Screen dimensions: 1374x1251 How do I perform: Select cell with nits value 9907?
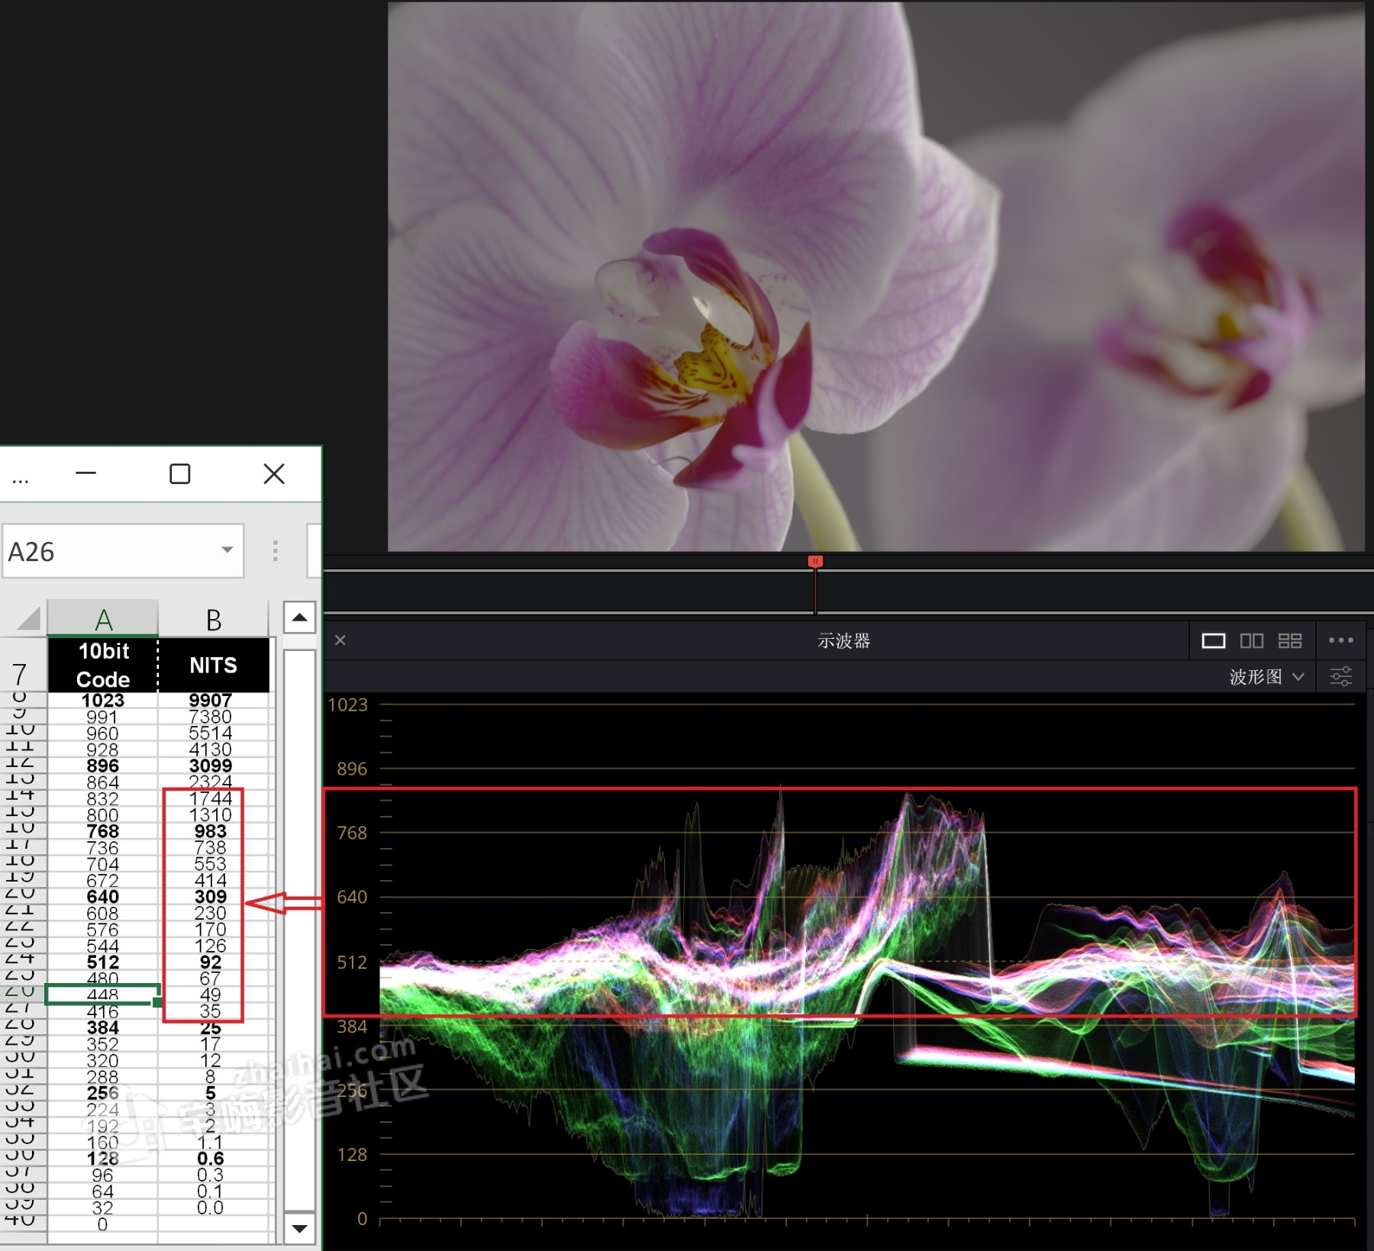[214, 701]
